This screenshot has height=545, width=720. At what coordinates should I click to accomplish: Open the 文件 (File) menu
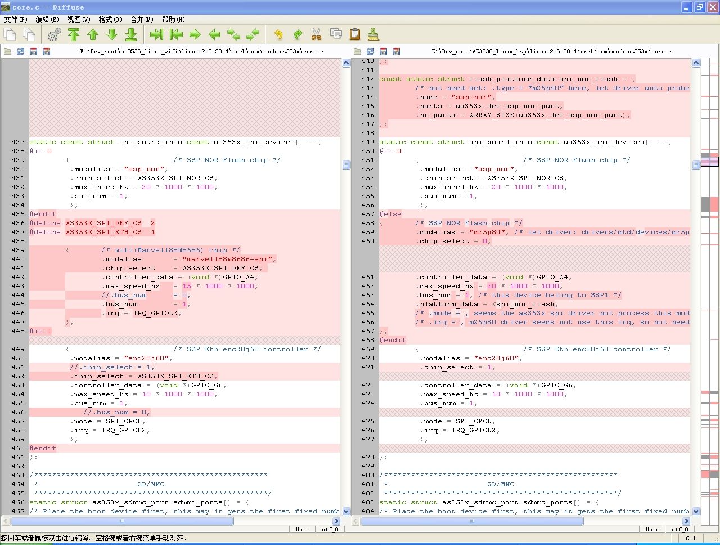[15, 20]
